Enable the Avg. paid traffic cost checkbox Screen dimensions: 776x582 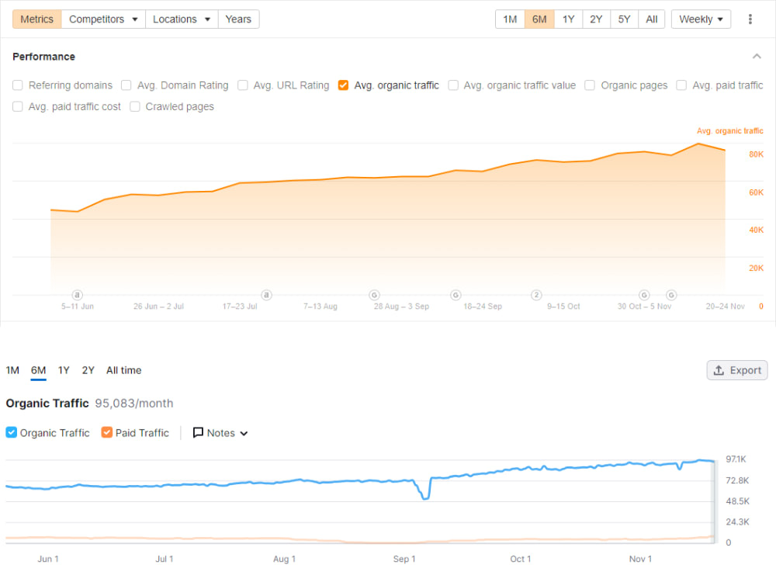click(18, 106)
